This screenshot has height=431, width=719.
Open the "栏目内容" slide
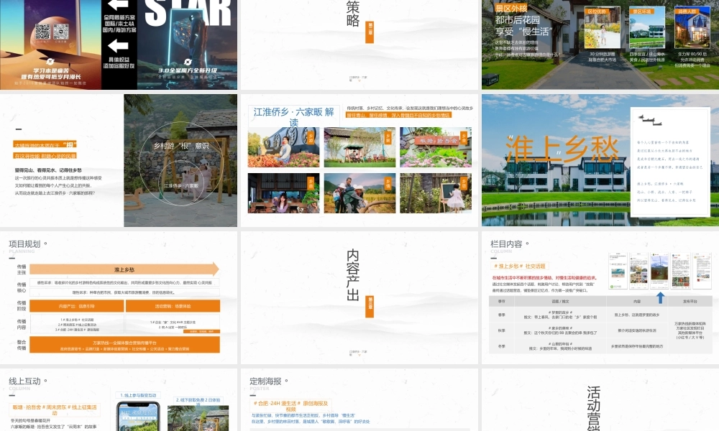click(506, 244)
